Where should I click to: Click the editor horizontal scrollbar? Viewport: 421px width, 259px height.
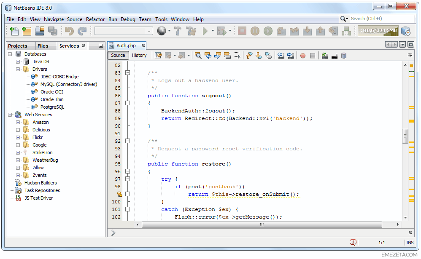point(262,225)
